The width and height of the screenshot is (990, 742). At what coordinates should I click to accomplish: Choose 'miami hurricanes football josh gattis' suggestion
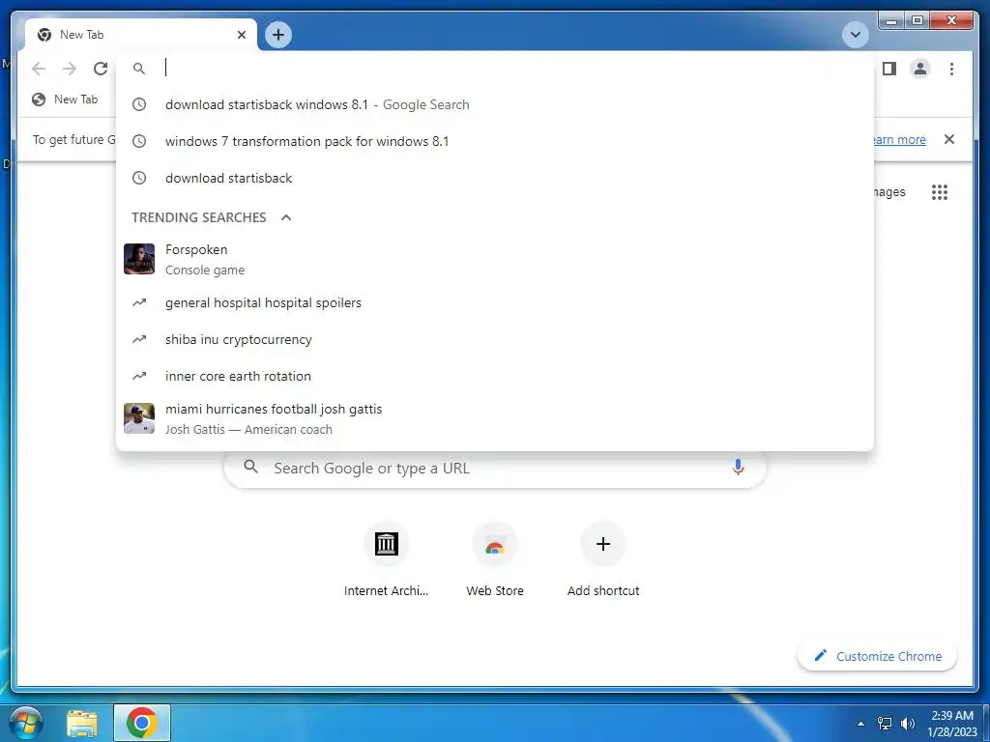pos(495,418)
